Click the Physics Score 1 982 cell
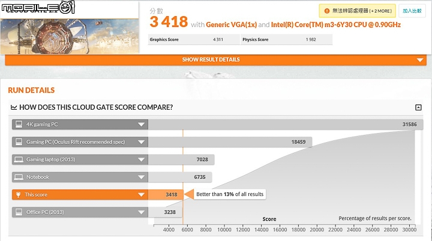 287,40
